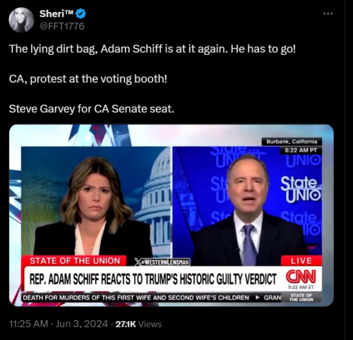Open the @FFT1776 handle link
353x340 pixels.
pyautogui.click(x=62, y=26)
